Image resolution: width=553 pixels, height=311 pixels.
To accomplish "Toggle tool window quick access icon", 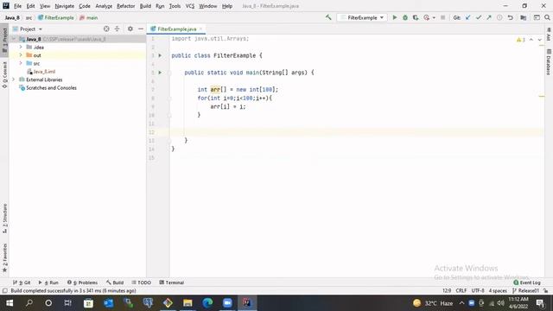I will pos(4,290).
